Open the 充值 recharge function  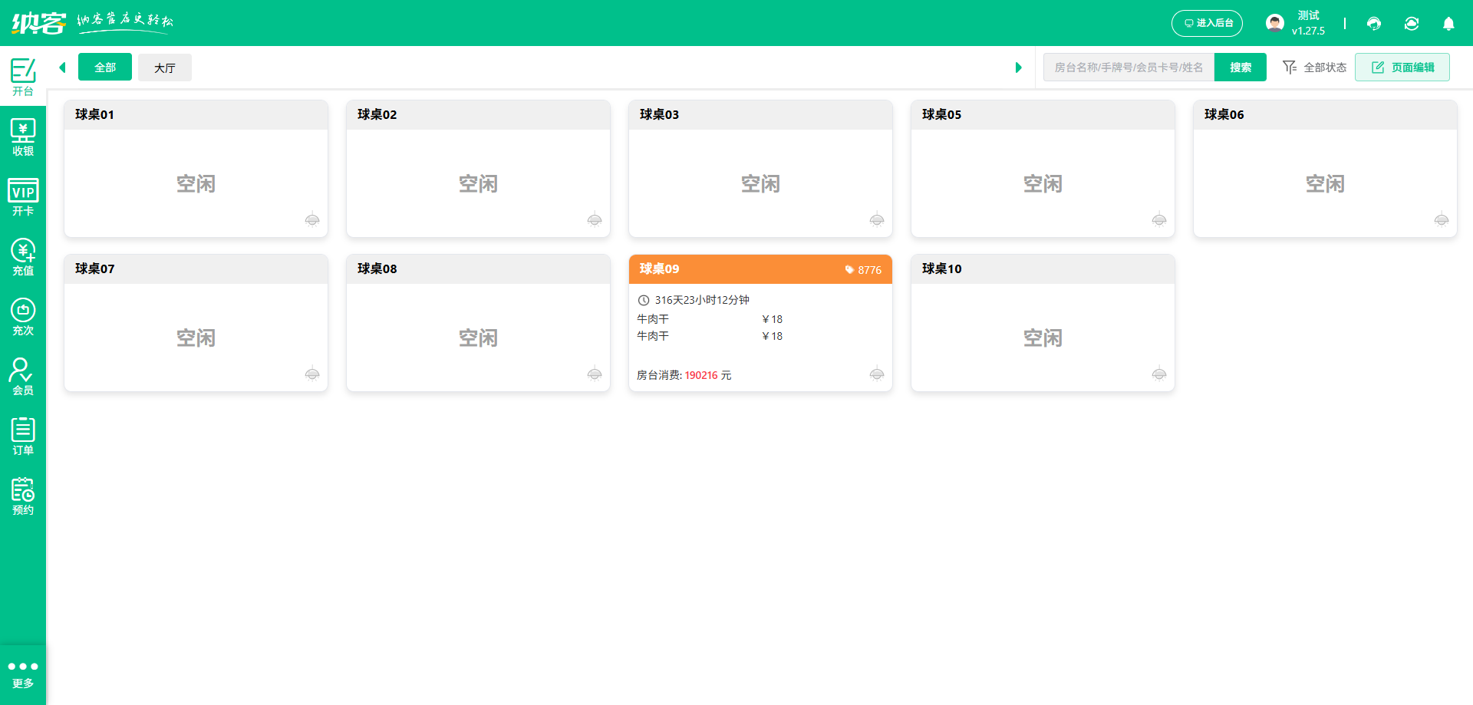pos(23,255)
